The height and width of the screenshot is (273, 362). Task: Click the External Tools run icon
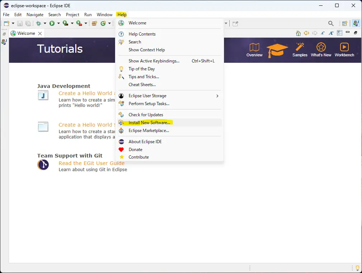click(79, 23)
